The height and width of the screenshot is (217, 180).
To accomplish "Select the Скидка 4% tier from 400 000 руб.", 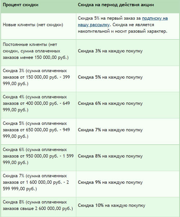I will (x=39, y=105).
